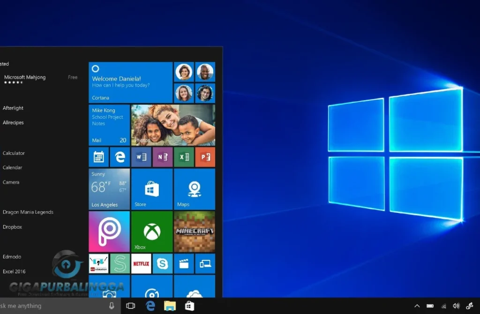Open the Skype tile

162,263
